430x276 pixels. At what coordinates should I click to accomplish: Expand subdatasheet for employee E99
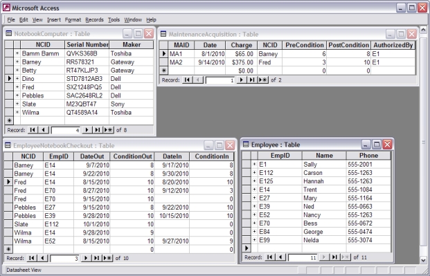[x=255, y=240]
